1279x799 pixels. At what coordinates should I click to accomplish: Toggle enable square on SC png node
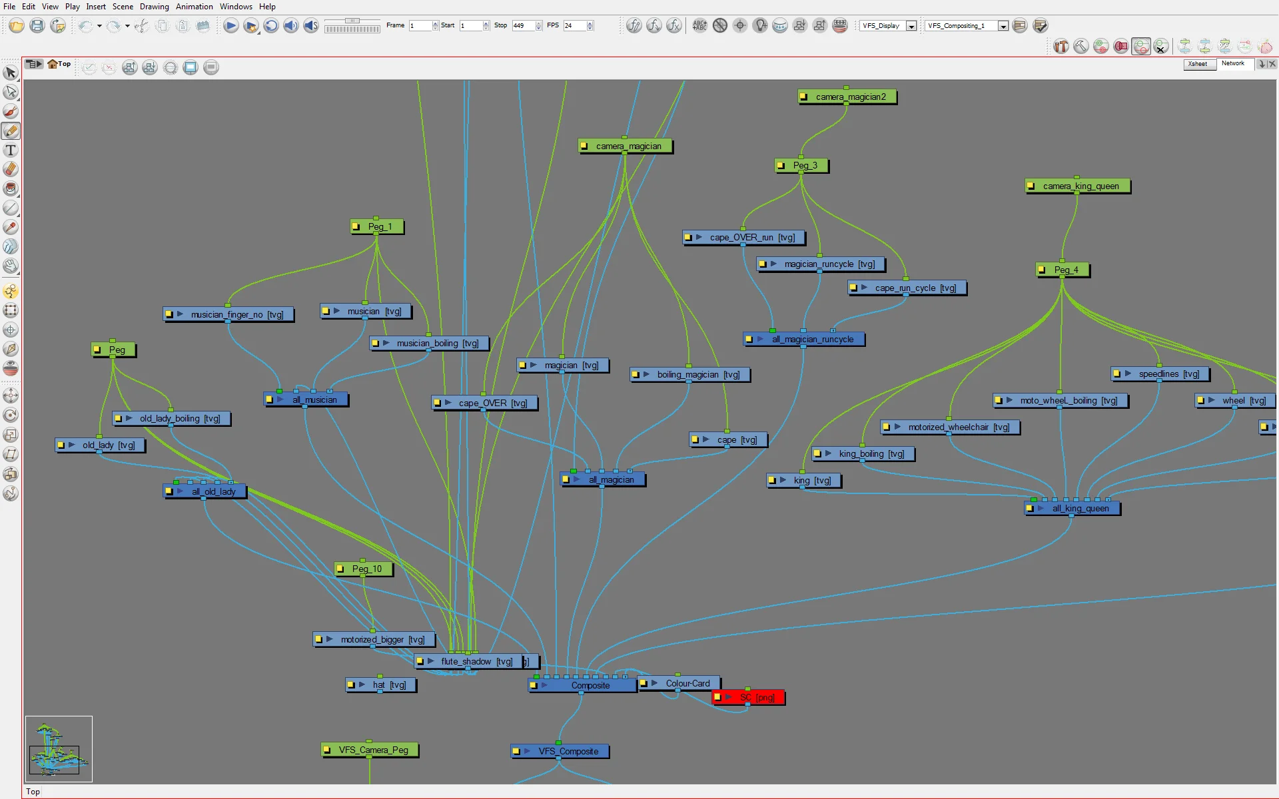pos(717,697)
